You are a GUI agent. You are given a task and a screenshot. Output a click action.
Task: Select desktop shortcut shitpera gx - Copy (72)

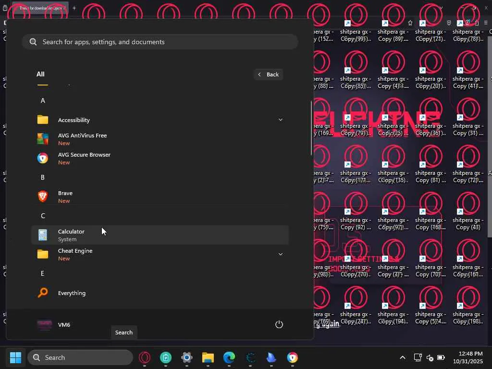pos(468,165)
